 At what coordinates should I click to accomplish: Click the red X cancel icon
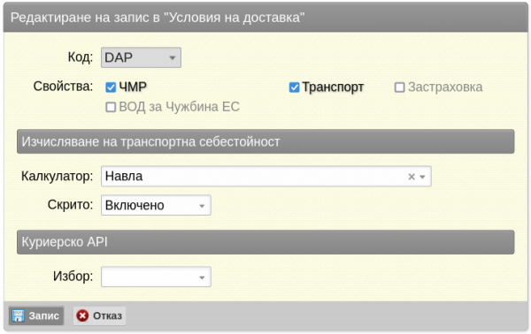click(82, 315)
